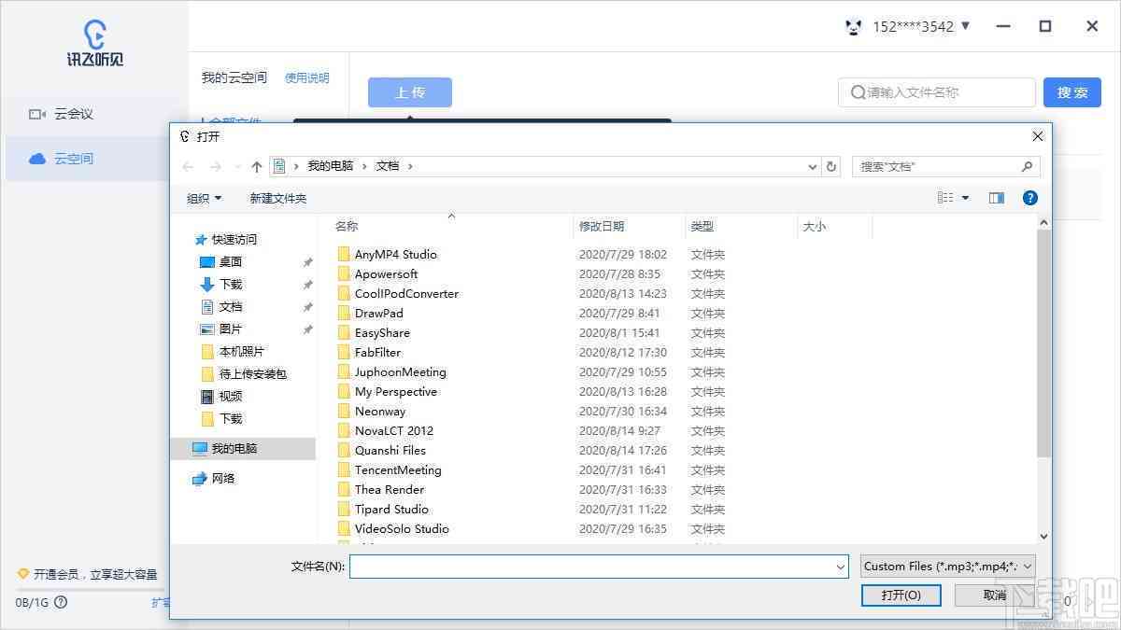The height and width of the screenshot is (630, 1121).
Task: Open the 使用说明 link
Action: (x=307, y=78)
